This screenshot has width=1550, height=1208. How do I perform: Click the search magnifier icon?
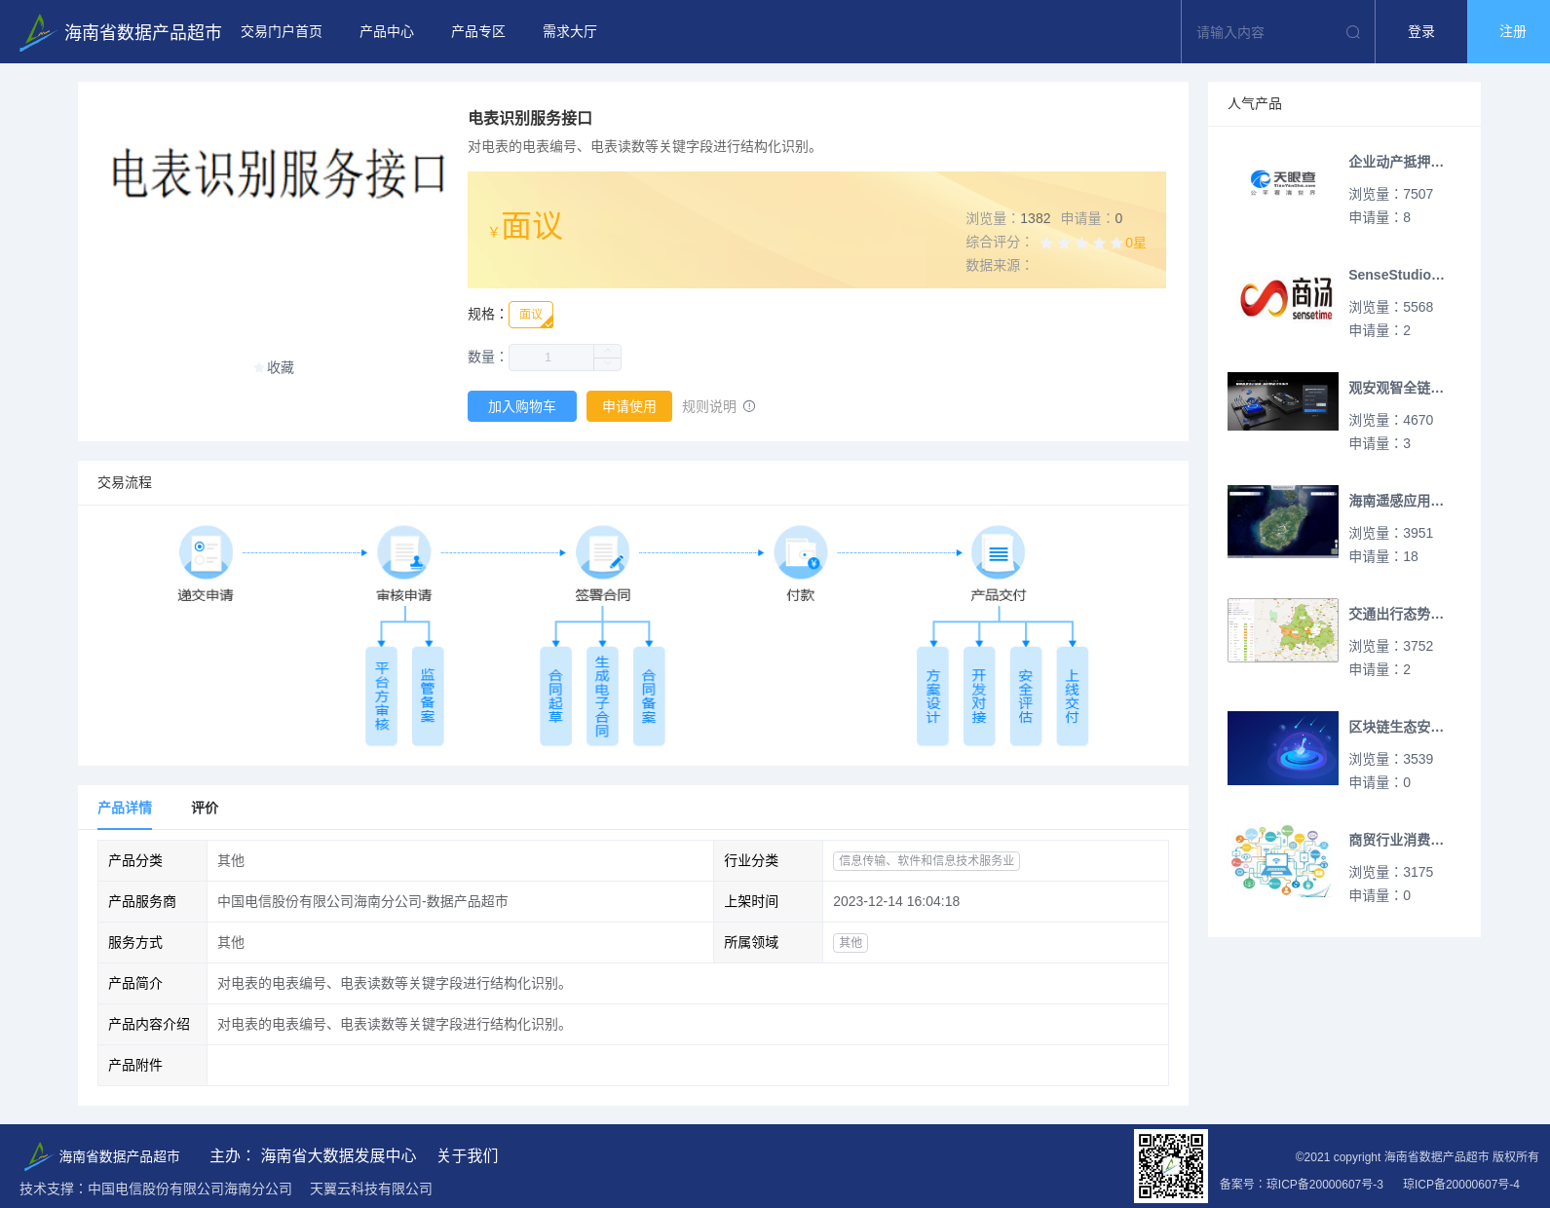(x=1353, y=32)
